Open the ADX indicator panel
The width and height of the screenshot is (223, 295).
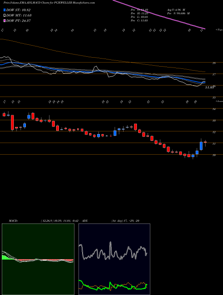(114, 259)
